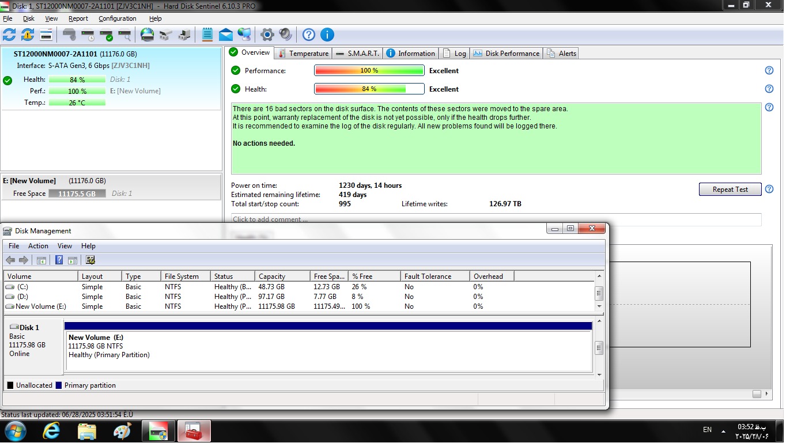The width and height of the screenshot is (786, 443).
Task: Switch to the Information tab
Action: point(410,53)
